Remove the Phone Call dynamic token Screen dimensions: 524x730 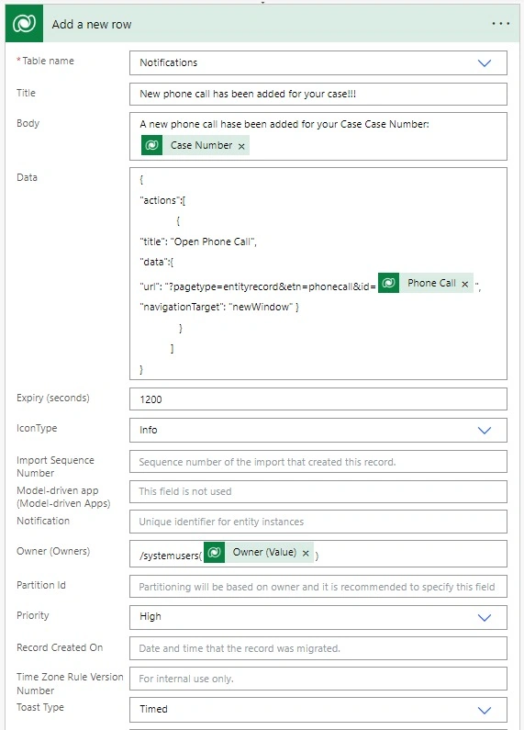click(x=465, y=284)
